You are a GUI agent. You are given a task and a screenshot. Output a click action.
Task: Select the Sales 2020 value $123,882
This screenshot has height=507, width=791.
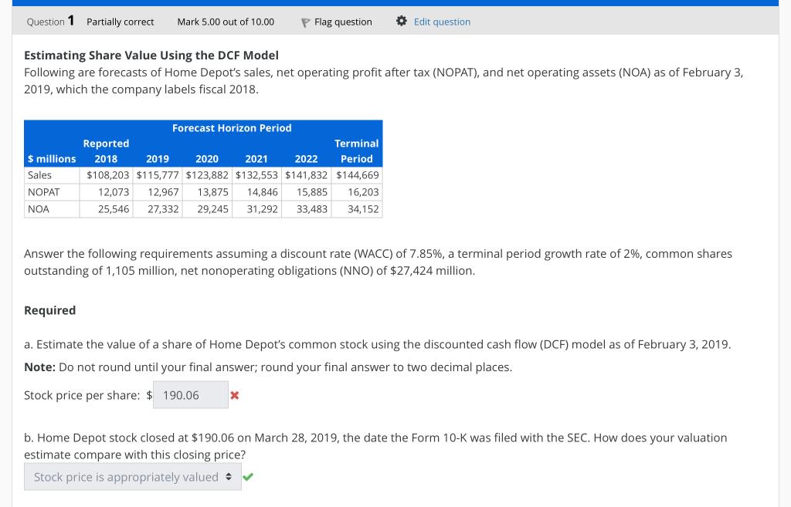pos(207,175)
